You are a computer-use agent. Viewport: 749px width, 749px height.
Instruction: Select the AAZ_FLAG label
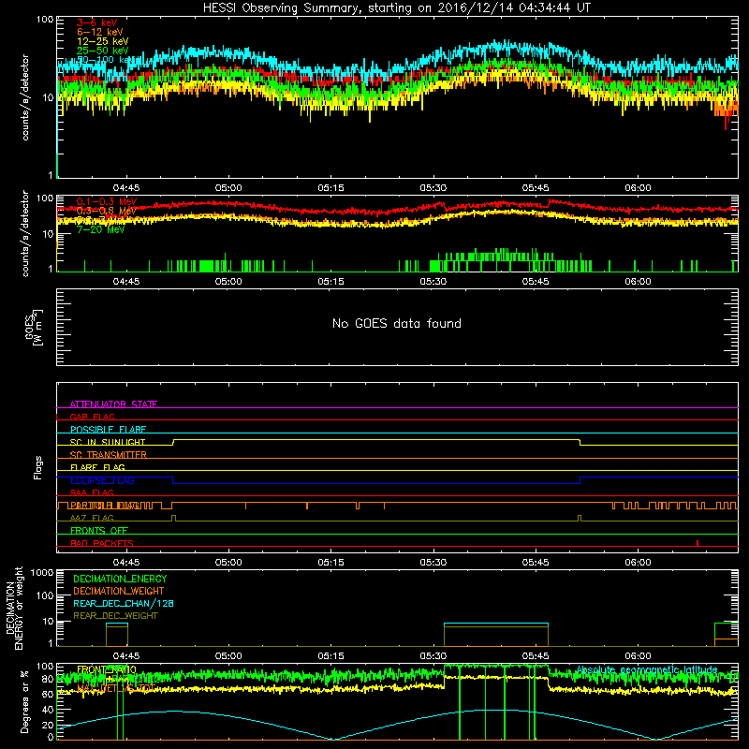92,518
